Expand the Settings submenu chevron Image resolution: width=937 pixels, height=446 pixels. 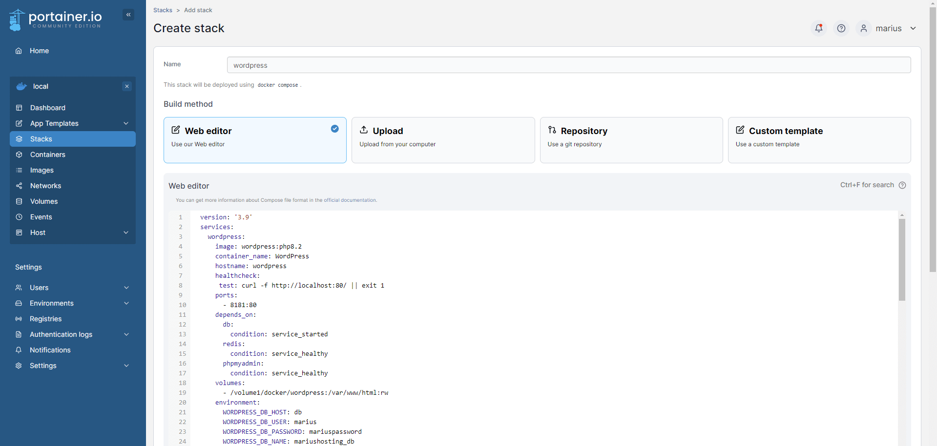coord(126,366)
